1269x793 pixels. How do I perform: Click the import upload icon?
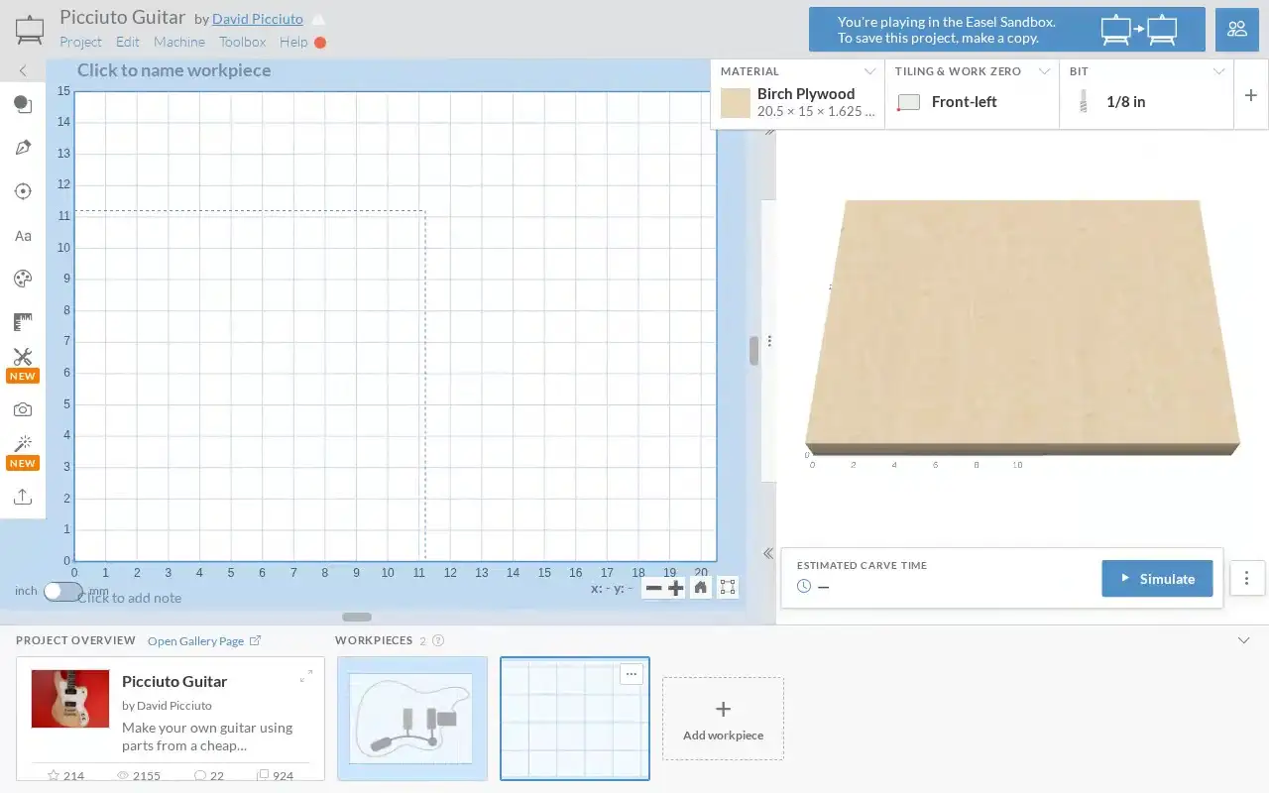(23, 497)
